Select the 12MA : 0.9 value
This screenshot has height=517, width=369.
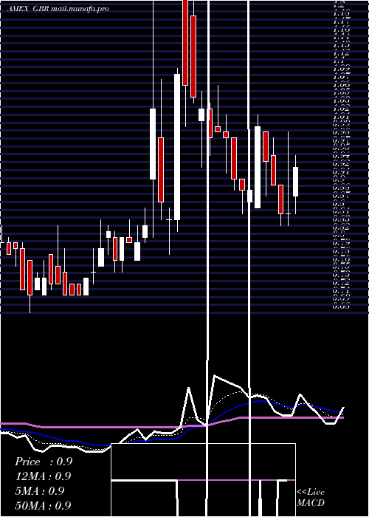pos(43,476)
